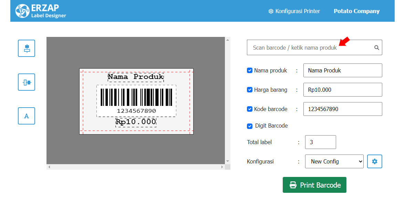Click the vertical center align icon
This screenshot has width=405, height=209.
(26, 48)
